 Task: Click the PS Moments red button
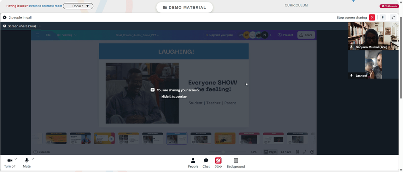point(389,6)
